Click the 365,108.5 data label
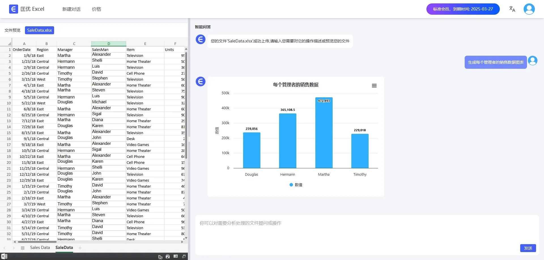 [x=288, y=110]
